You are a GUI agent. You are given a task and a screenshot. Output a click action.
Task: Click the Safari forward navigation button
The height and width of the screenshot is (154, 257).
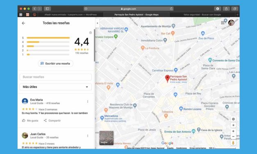tap(39, 9)
